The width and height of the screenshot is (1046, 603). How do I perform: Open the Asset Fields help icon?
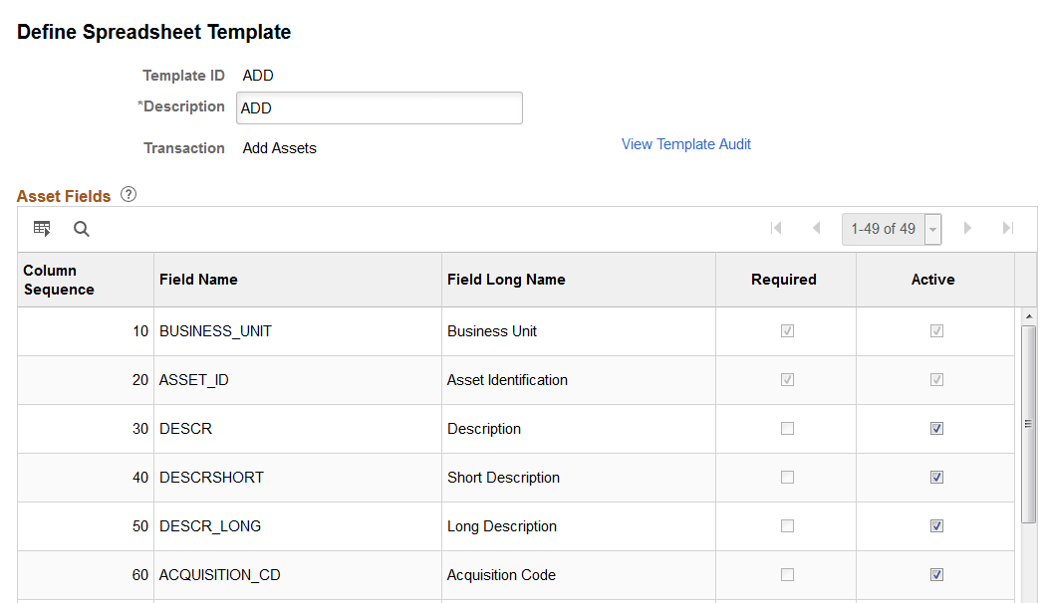128,195
